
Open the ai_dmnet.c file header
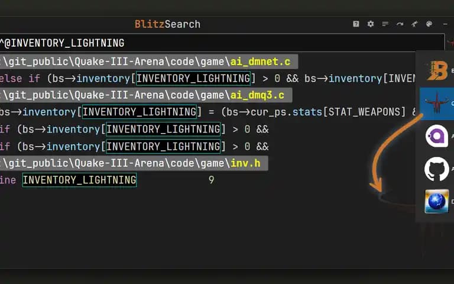[x=148, y=62]
